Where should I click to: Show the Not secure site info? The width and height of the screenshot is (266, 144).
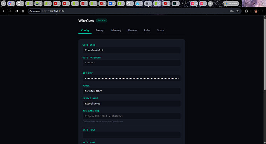34,11
